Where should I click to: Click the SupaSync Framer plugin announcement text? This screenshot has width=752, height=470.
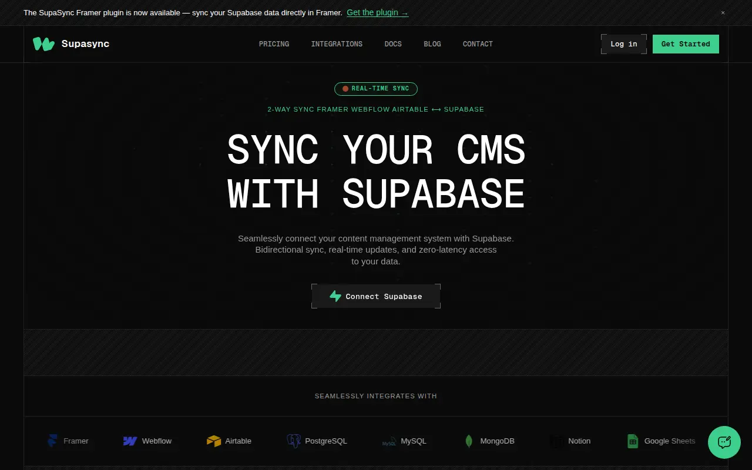click(183, 12)
